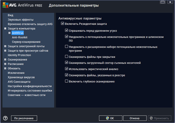Image resolution: width=175 pixels, height=123 pixels.
Task: Uncheck Уведомлять о потенциально нежелательных программах и шпионском ПО
Action: coord(66,36)
